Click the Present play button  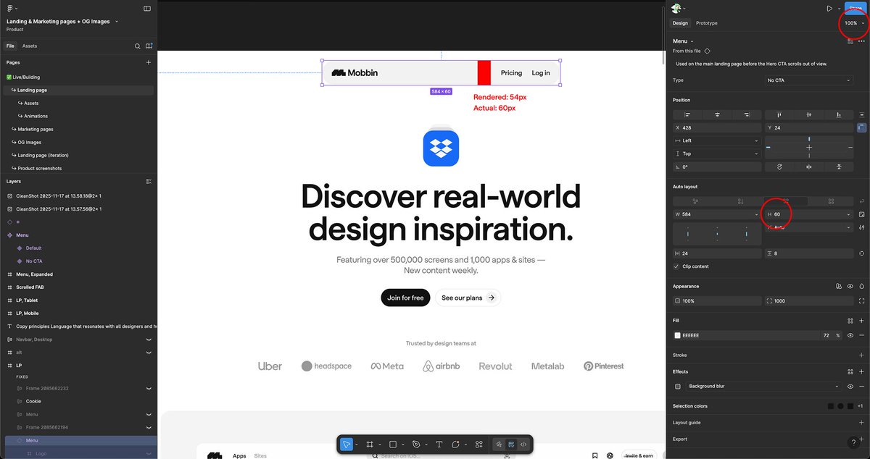pyautogui.click(x=829, y=9)
